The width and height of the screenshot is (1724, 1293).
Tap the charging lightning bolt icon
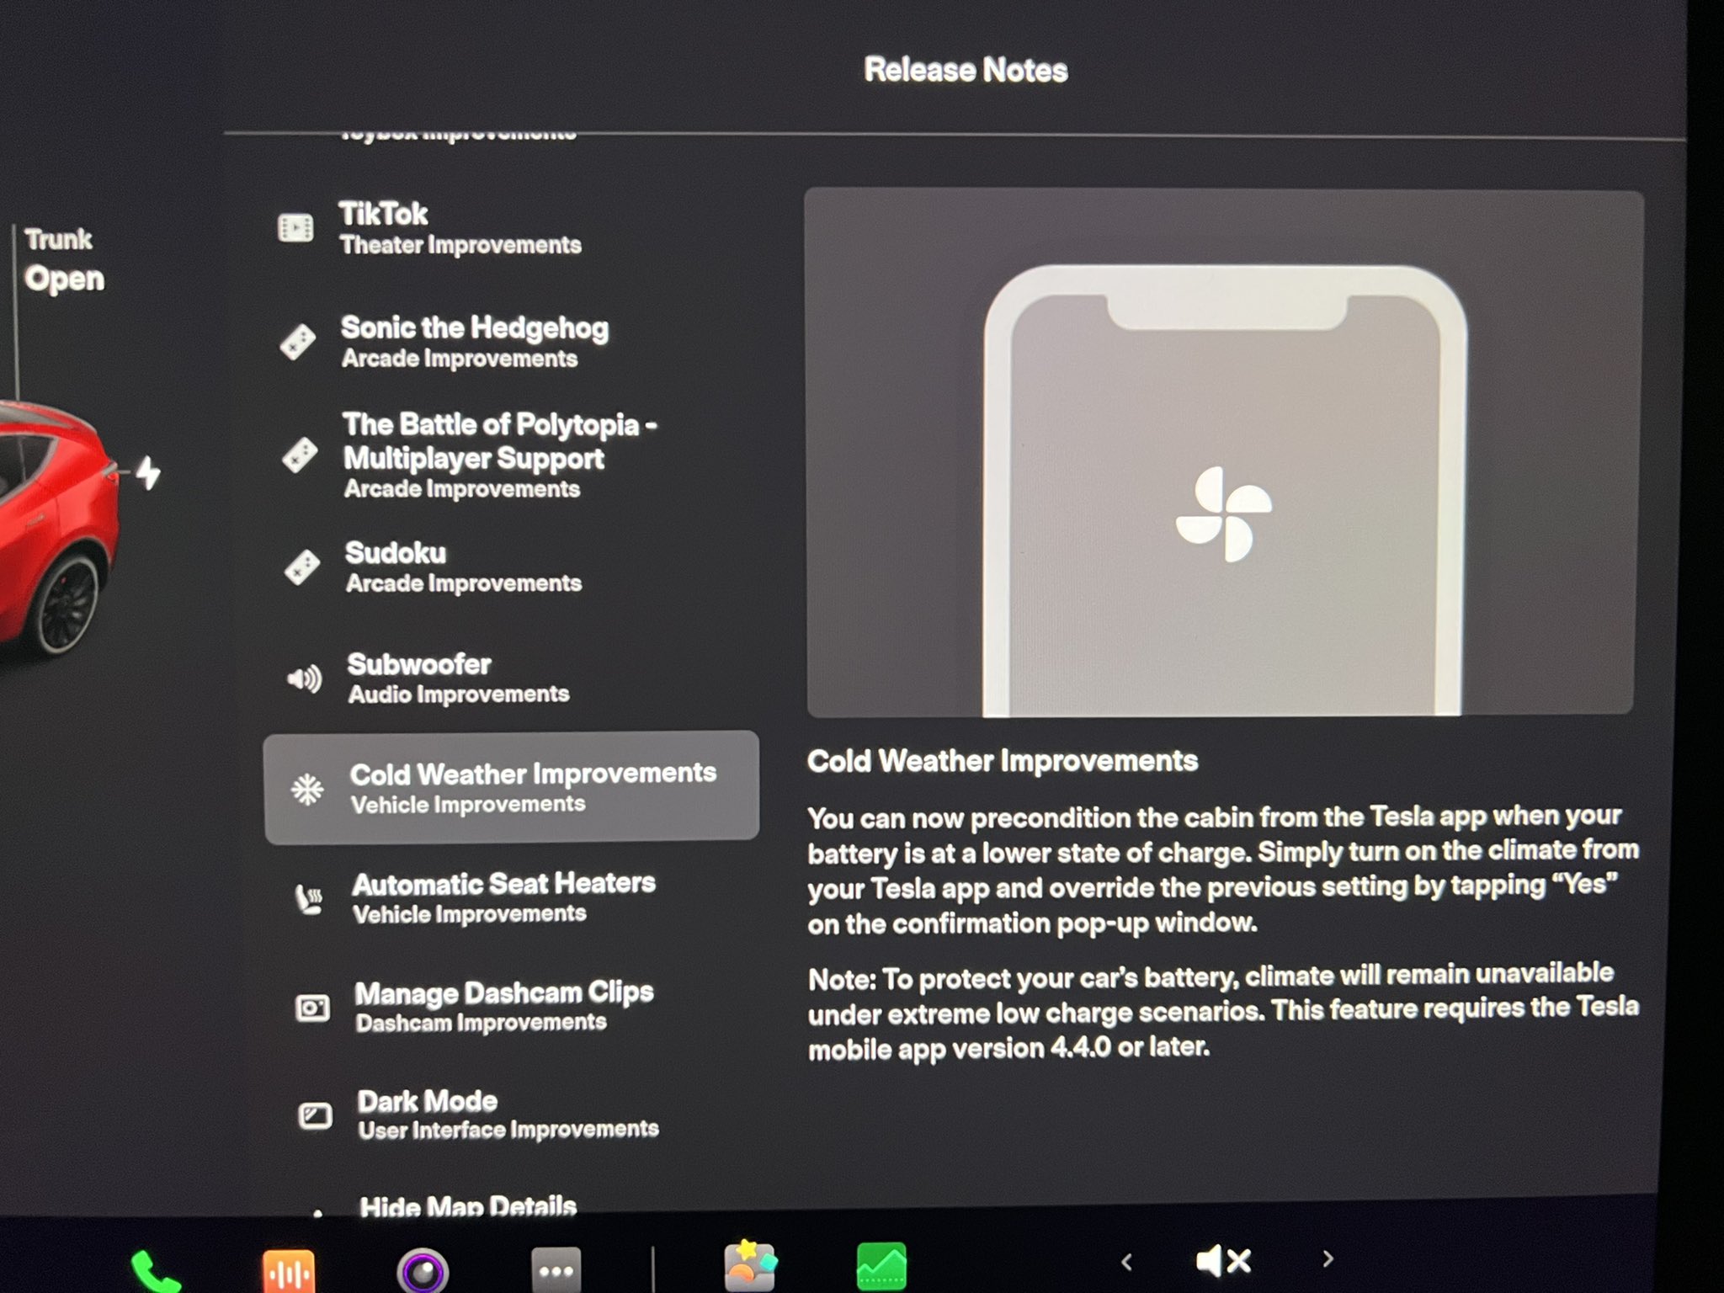coord(148,473)
